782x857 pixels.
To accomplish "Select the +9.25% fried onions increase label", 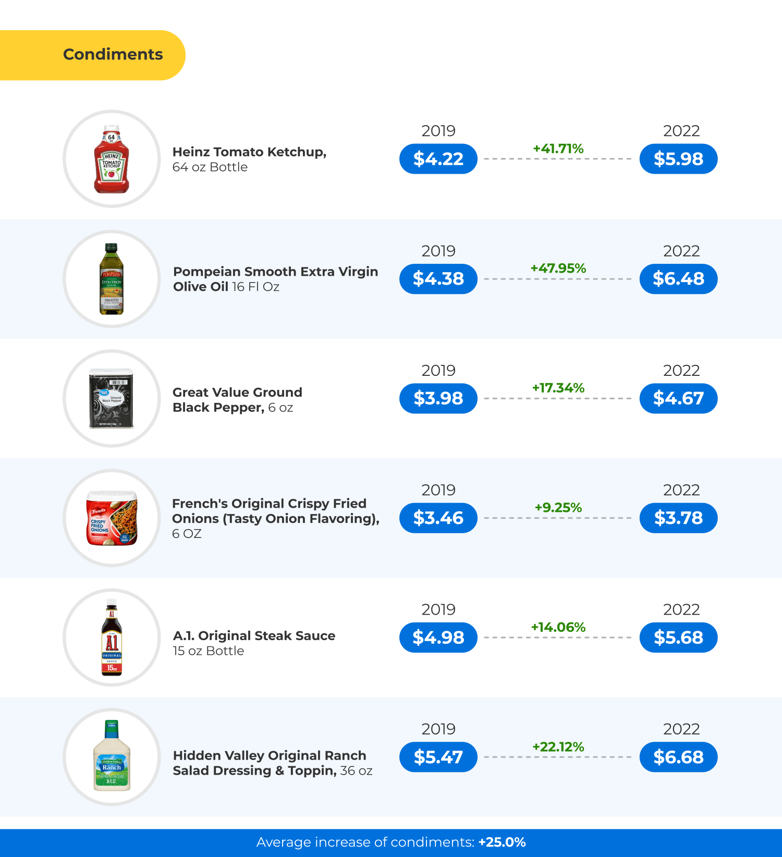I will [558, 508].
